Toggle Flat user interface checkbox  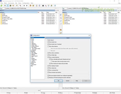point(48,76)
